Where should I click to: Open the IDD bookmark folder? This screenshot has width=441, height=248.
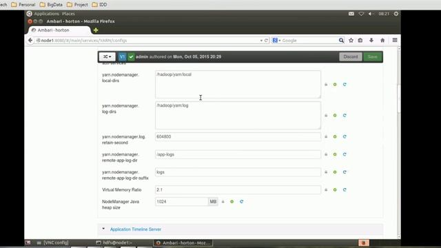tap(99, 5)
